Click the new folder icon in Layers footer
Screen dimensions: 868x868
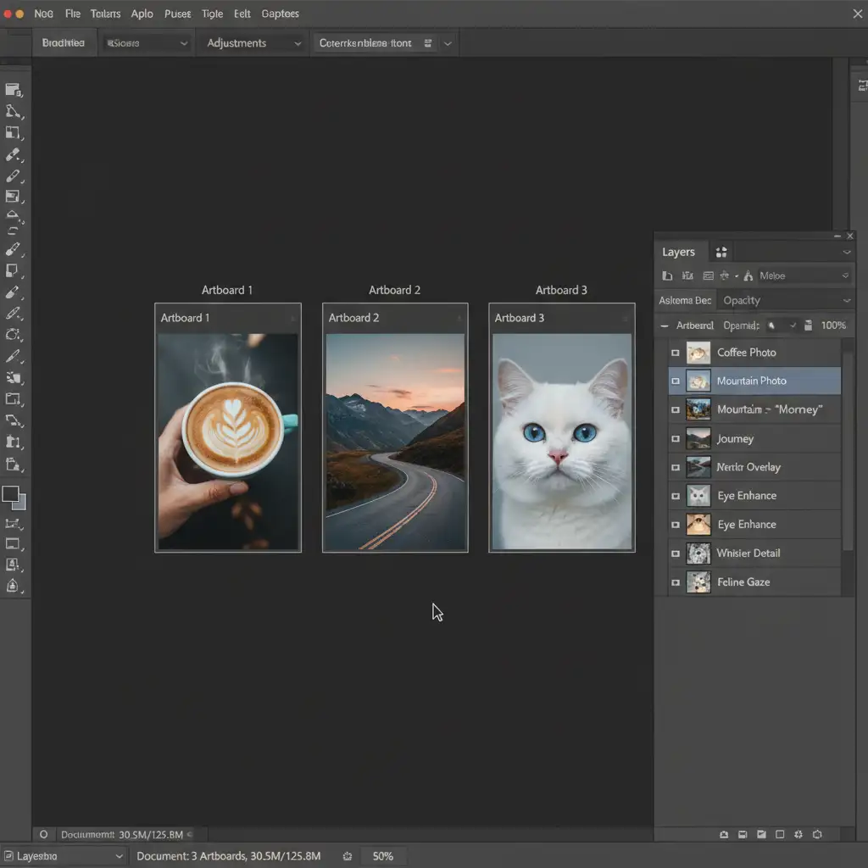point(761,834)
